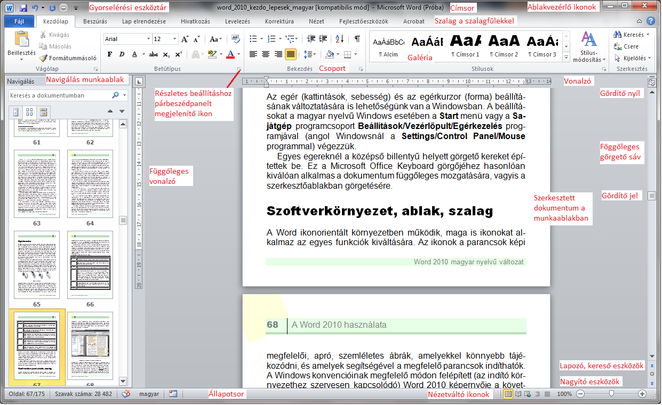Open the Arial font name dropdown

(x=148, y=39)
